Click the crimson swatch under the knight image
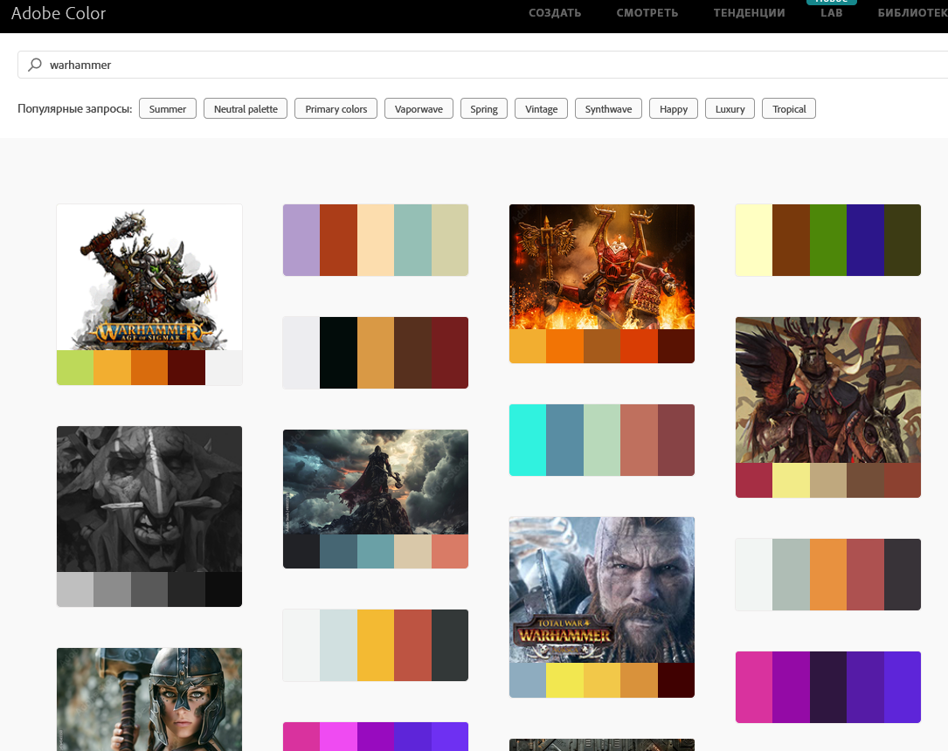Screen dimensions: 948x751 point(753,480)
